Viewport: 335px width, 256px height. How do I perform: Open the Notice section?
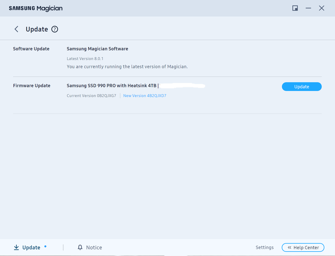[x=94, y=247]
